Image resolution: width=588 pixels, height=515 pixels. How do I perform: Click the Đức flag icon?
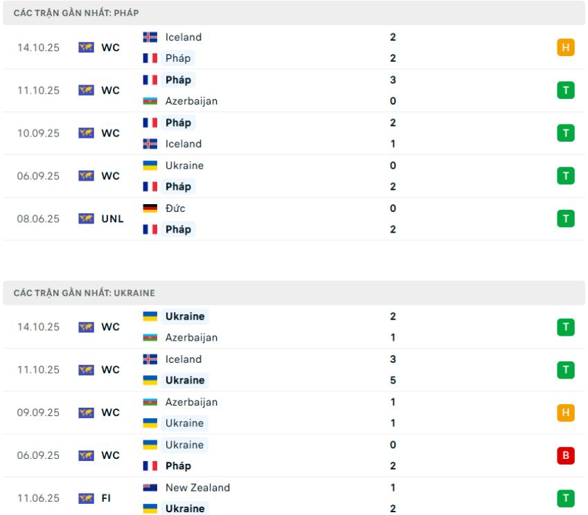(150, 208)
